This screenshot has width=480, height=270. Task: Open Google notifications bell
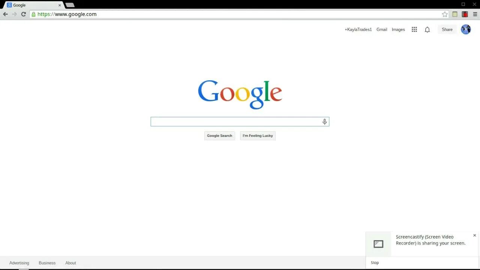[x=427, y=30]
